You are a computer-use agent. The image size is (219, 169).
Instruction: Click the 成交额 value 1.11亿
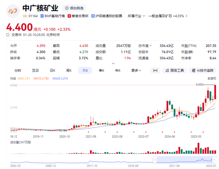pos(126,52)
